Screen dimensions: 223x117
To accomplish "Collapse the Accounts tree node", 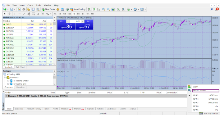I will click(5, 77).
